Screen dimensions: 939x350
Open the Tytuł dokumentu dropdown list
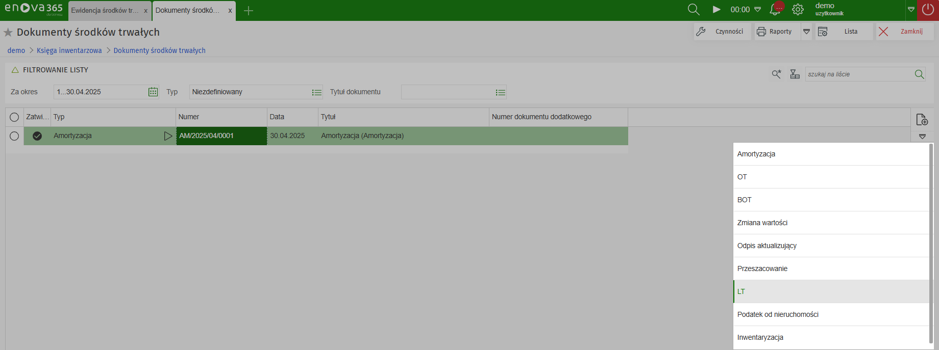point(500,92)
